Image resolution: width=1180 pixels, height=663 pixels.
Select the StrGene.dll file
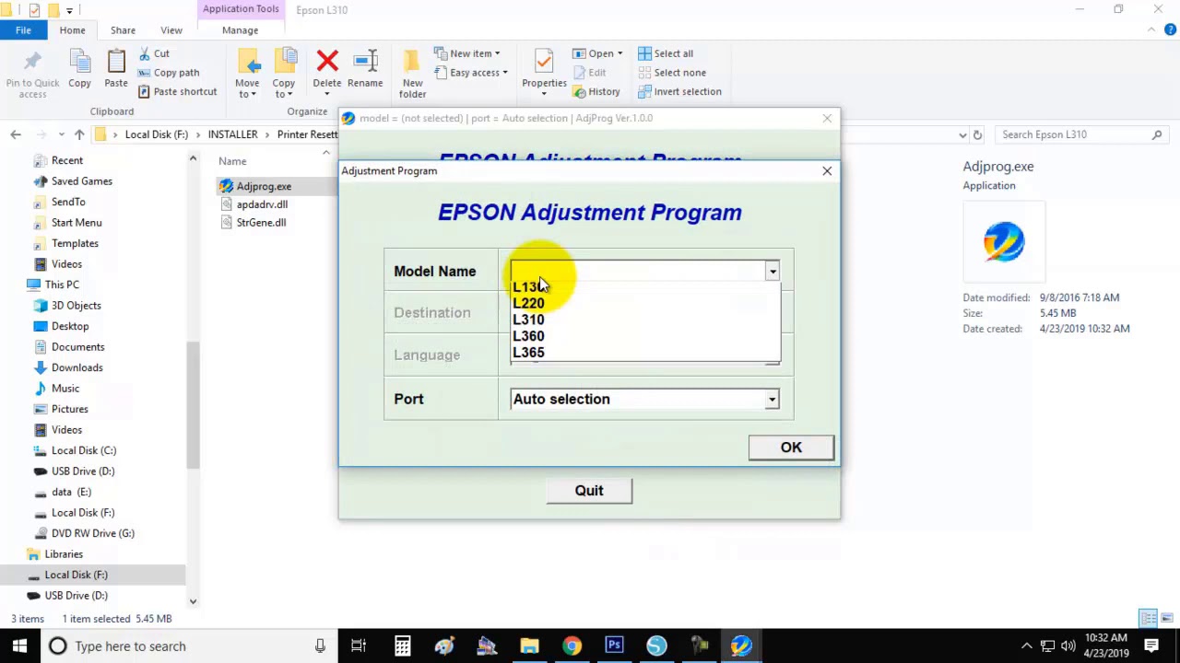pos(261,223)
